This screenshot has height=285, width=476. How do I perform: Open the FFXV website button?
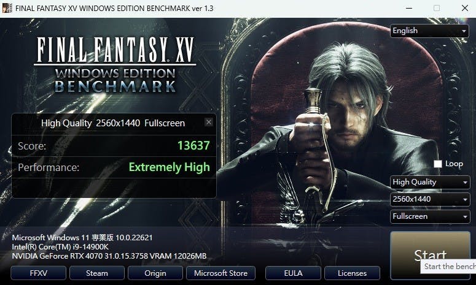tap(39, 273)
